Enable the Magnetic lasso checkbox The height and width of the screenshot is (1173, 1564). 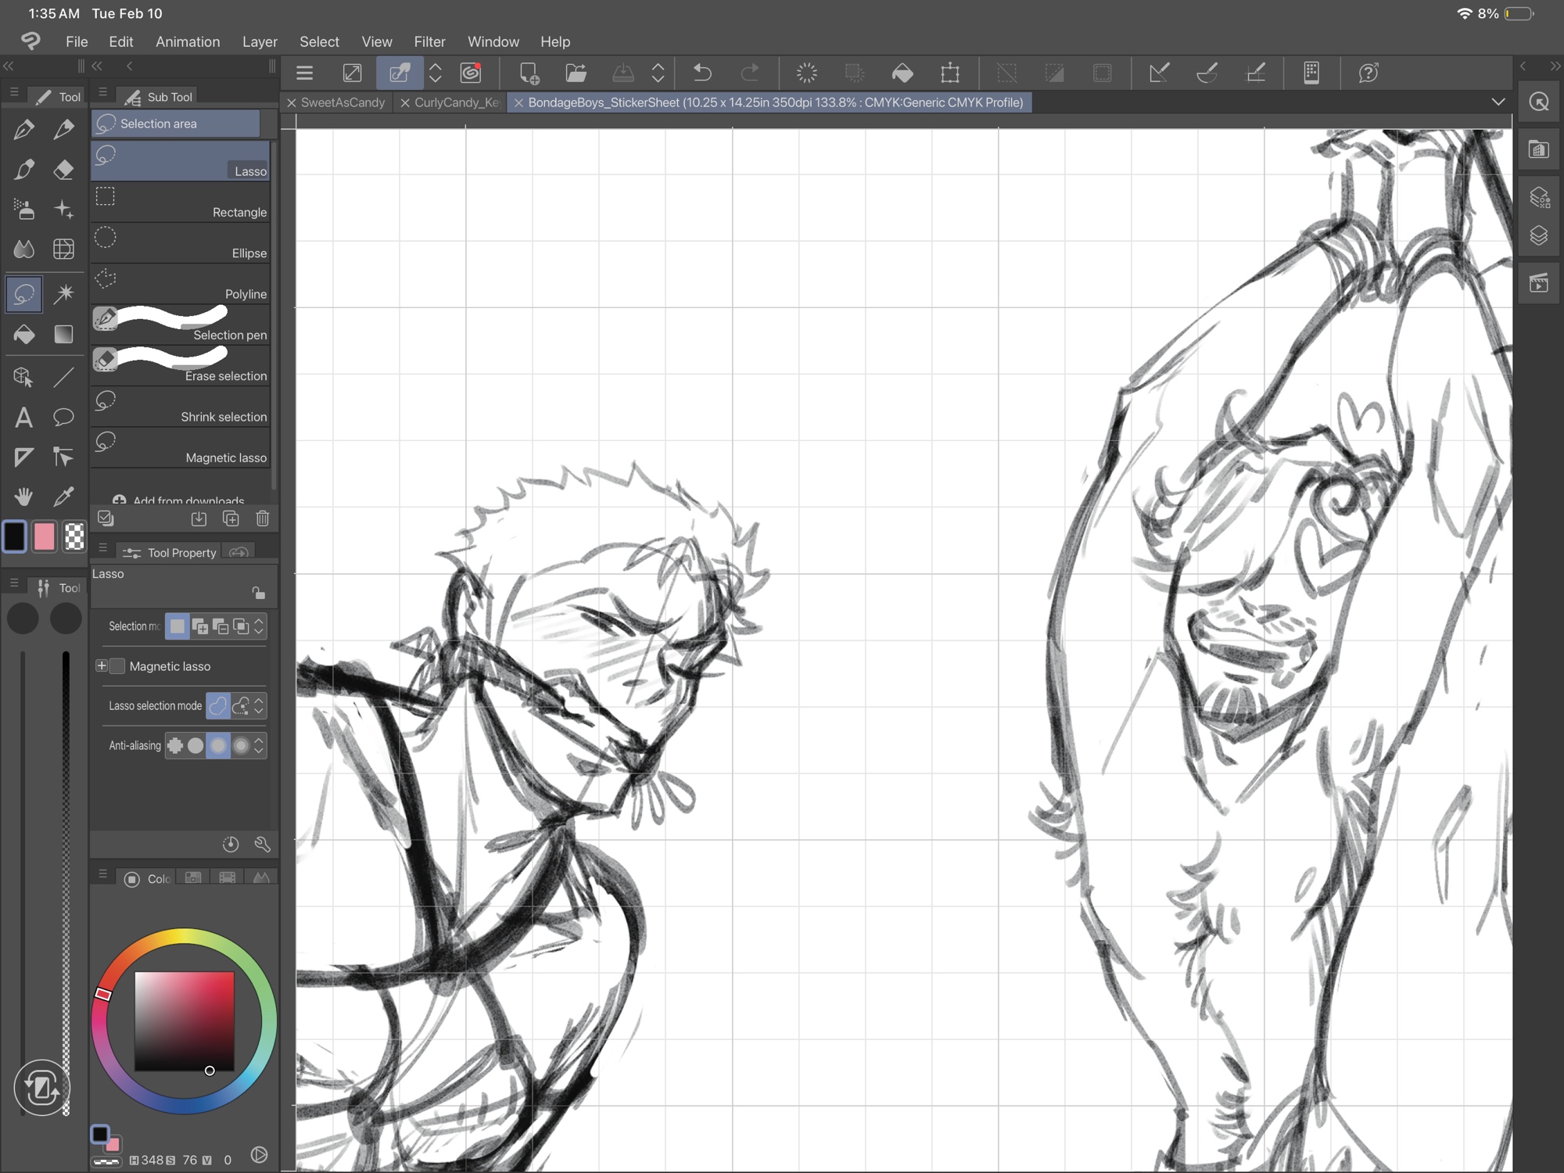(x=117, y=666)
